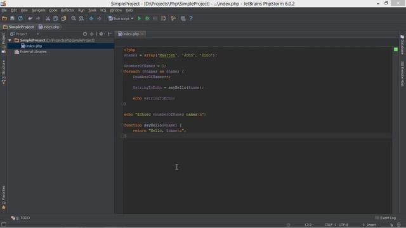Click the Cut scissors icon
Screen dimensions: 406x228
tap(48, 18)
